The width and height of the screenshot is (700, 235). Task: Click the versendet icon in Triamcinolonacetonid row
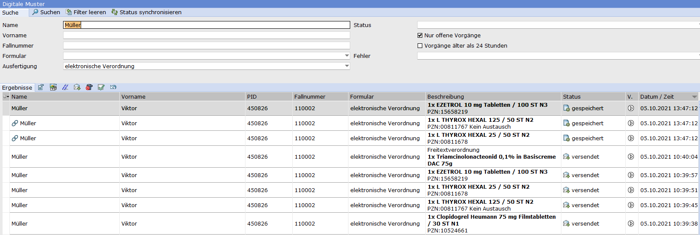tap(567, 157)
